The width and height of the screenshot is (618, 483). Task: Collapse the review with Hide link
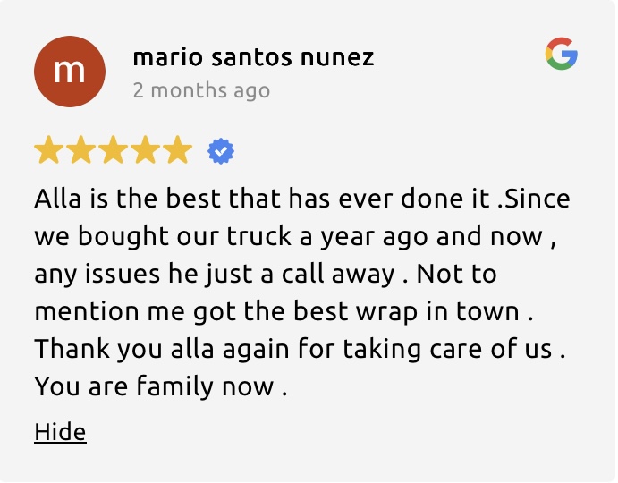coord(60,432)
